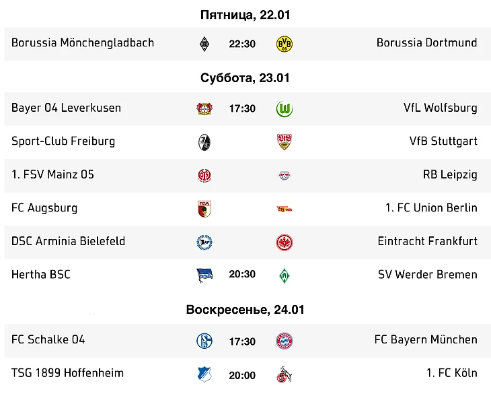This screenshot has height=400, width=491.
Task: Click the 1. FC Köln goat logo
Action: pyautogui.click(x=285, y=374)
